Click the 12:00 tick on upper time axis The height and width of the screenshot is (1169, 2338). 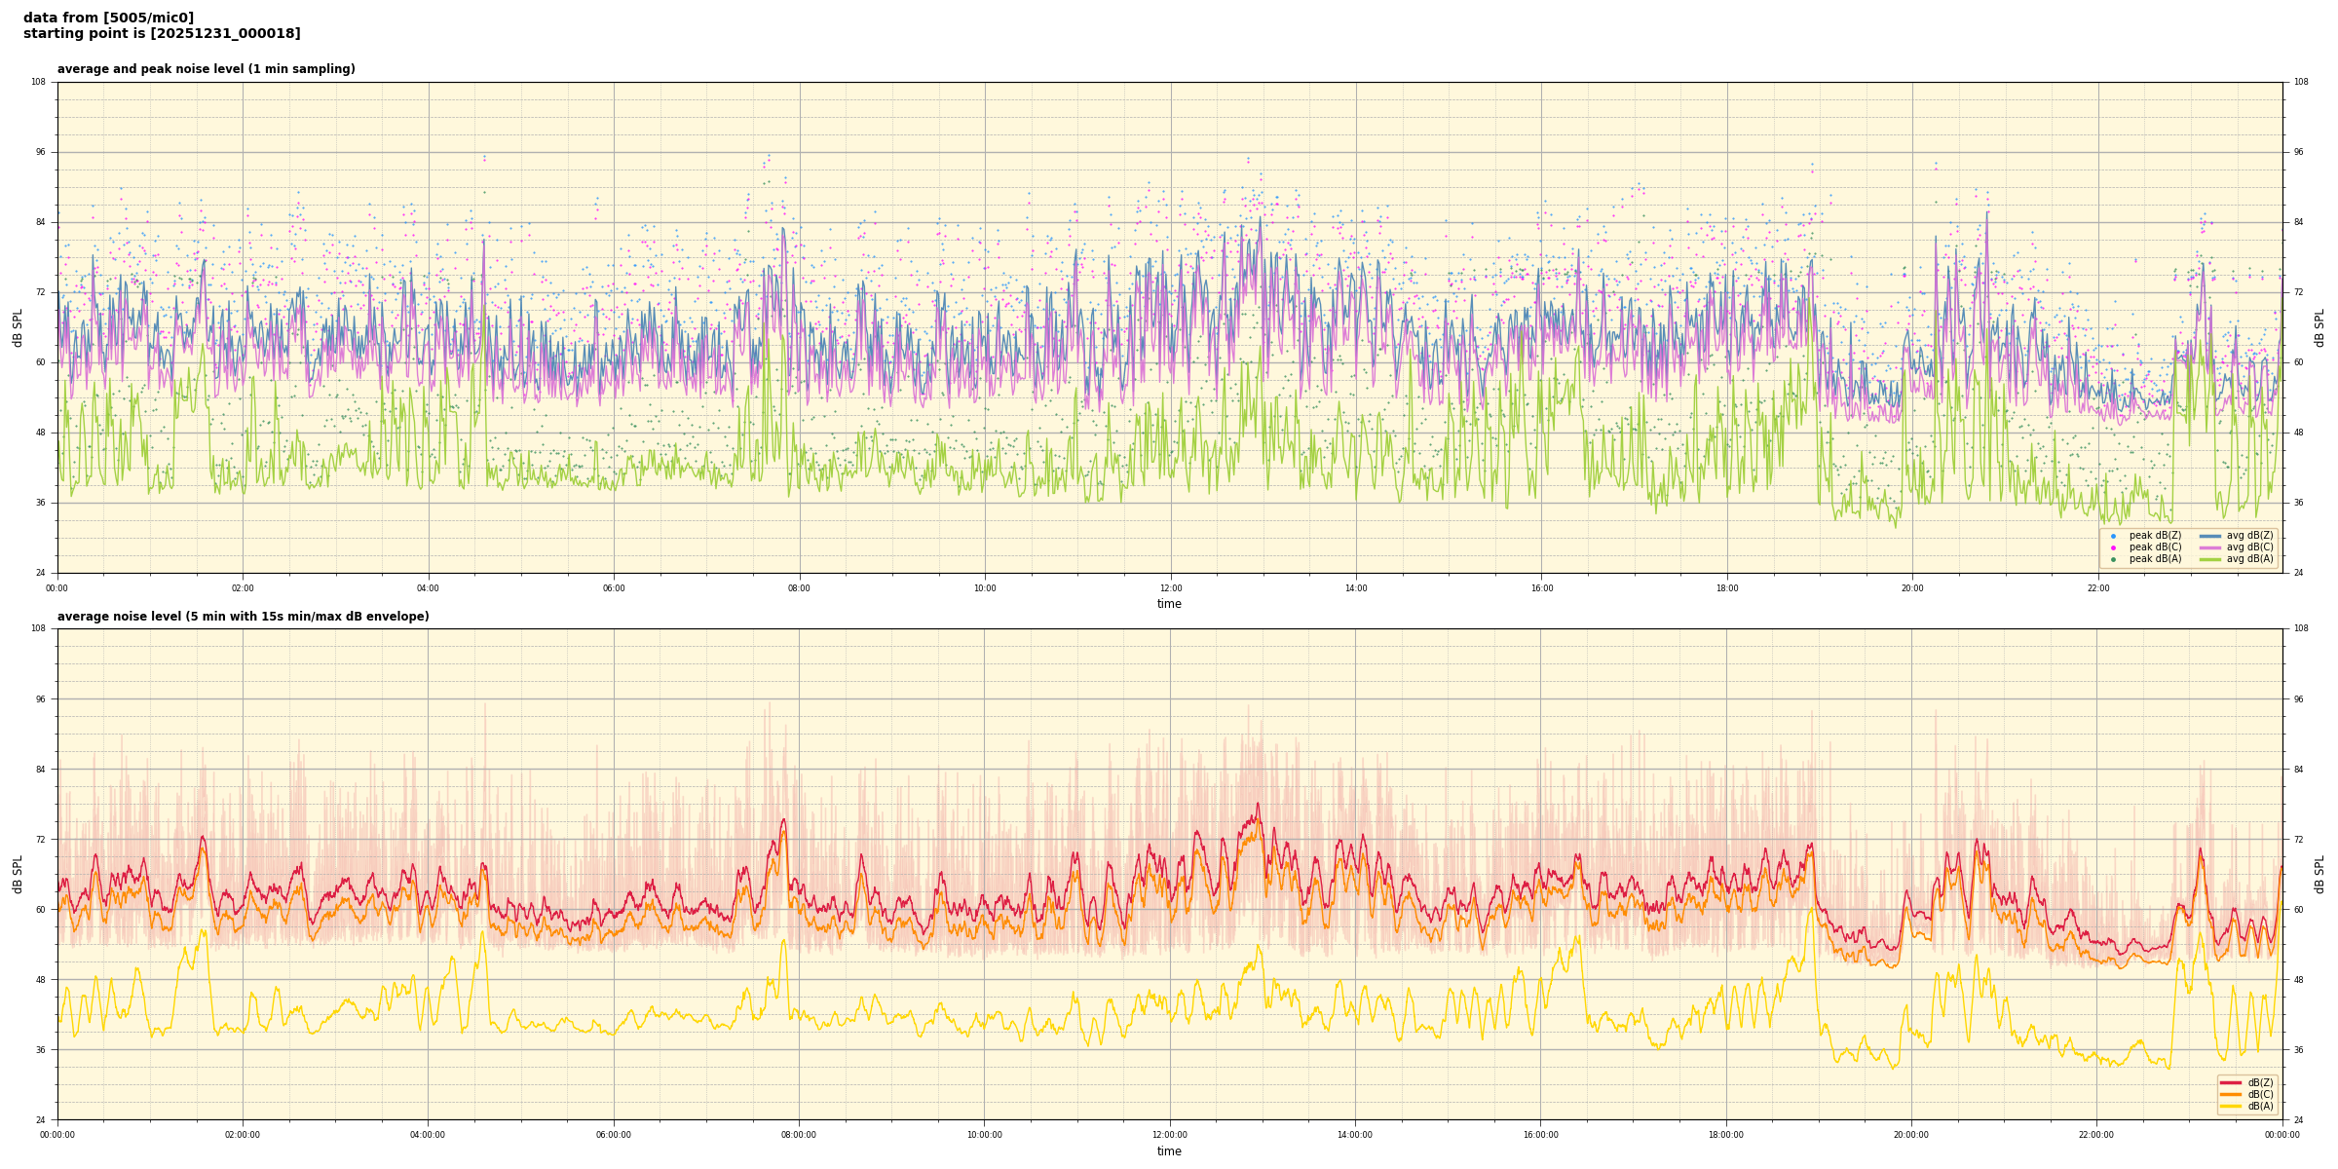coord(1170,588)
